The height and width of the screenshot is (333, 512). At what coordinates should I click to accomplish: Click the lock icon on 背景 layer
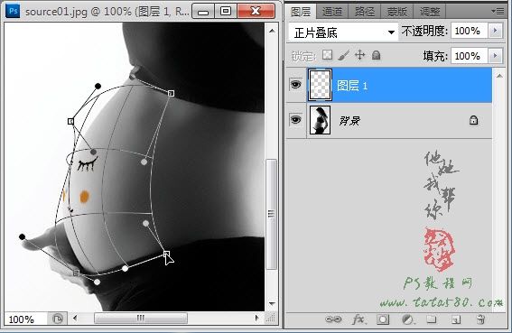click(473, 120)
